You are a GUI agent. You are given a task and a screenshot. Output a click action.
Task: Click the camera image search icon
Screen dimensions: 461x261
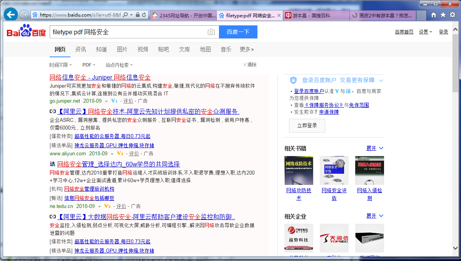click(x=211, y=32)
